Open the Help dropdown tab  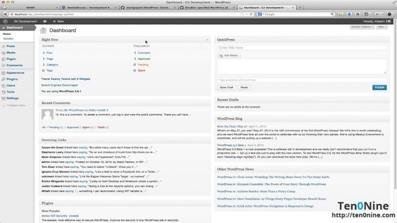(381, 27)
